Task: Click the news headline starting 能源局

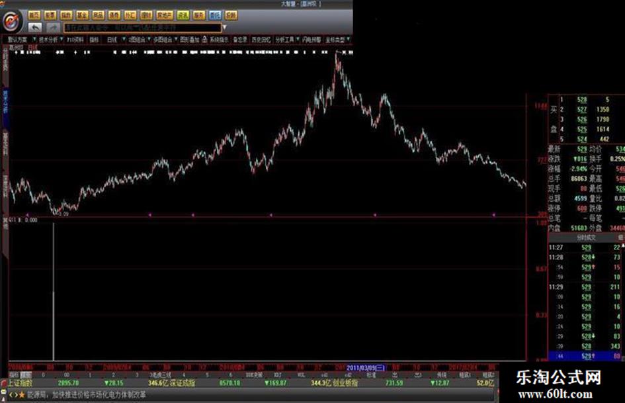Action: (x=87, y=395)
